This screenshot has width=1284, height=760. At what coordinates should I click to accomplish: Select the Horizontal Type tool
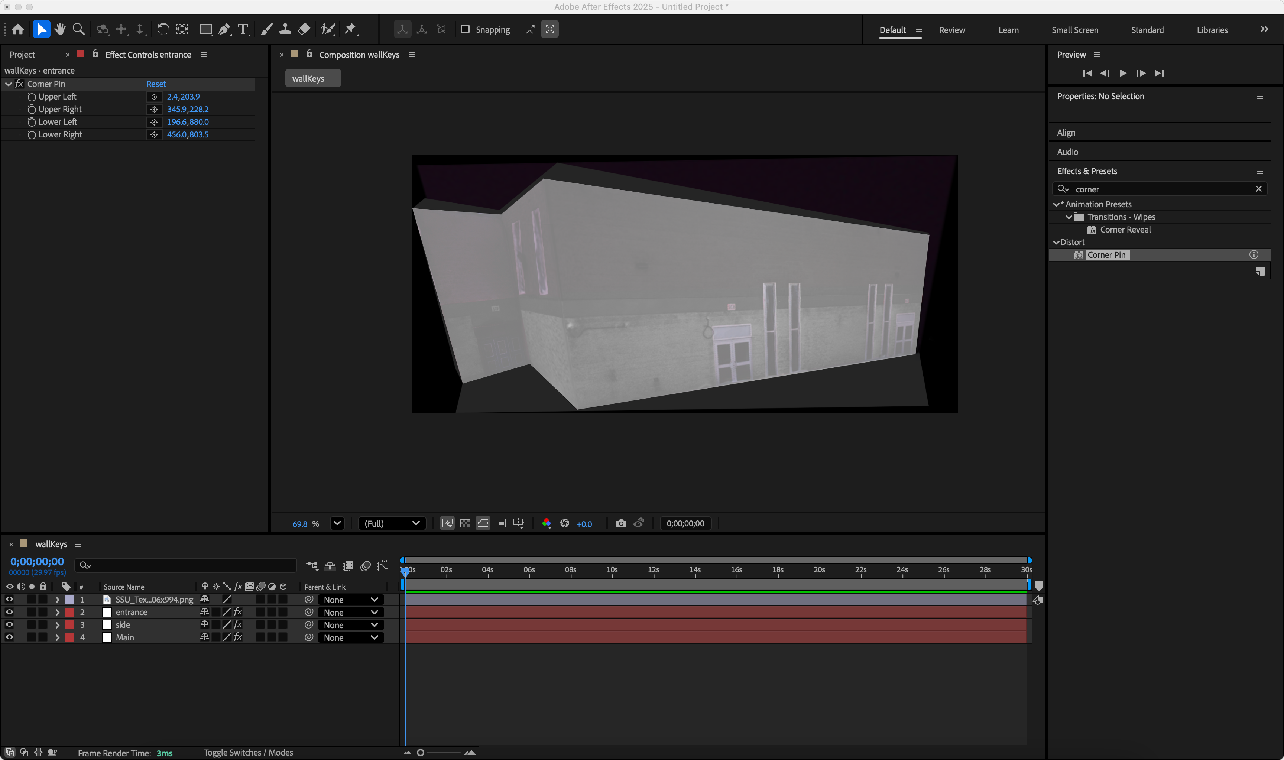pos(243,29)
